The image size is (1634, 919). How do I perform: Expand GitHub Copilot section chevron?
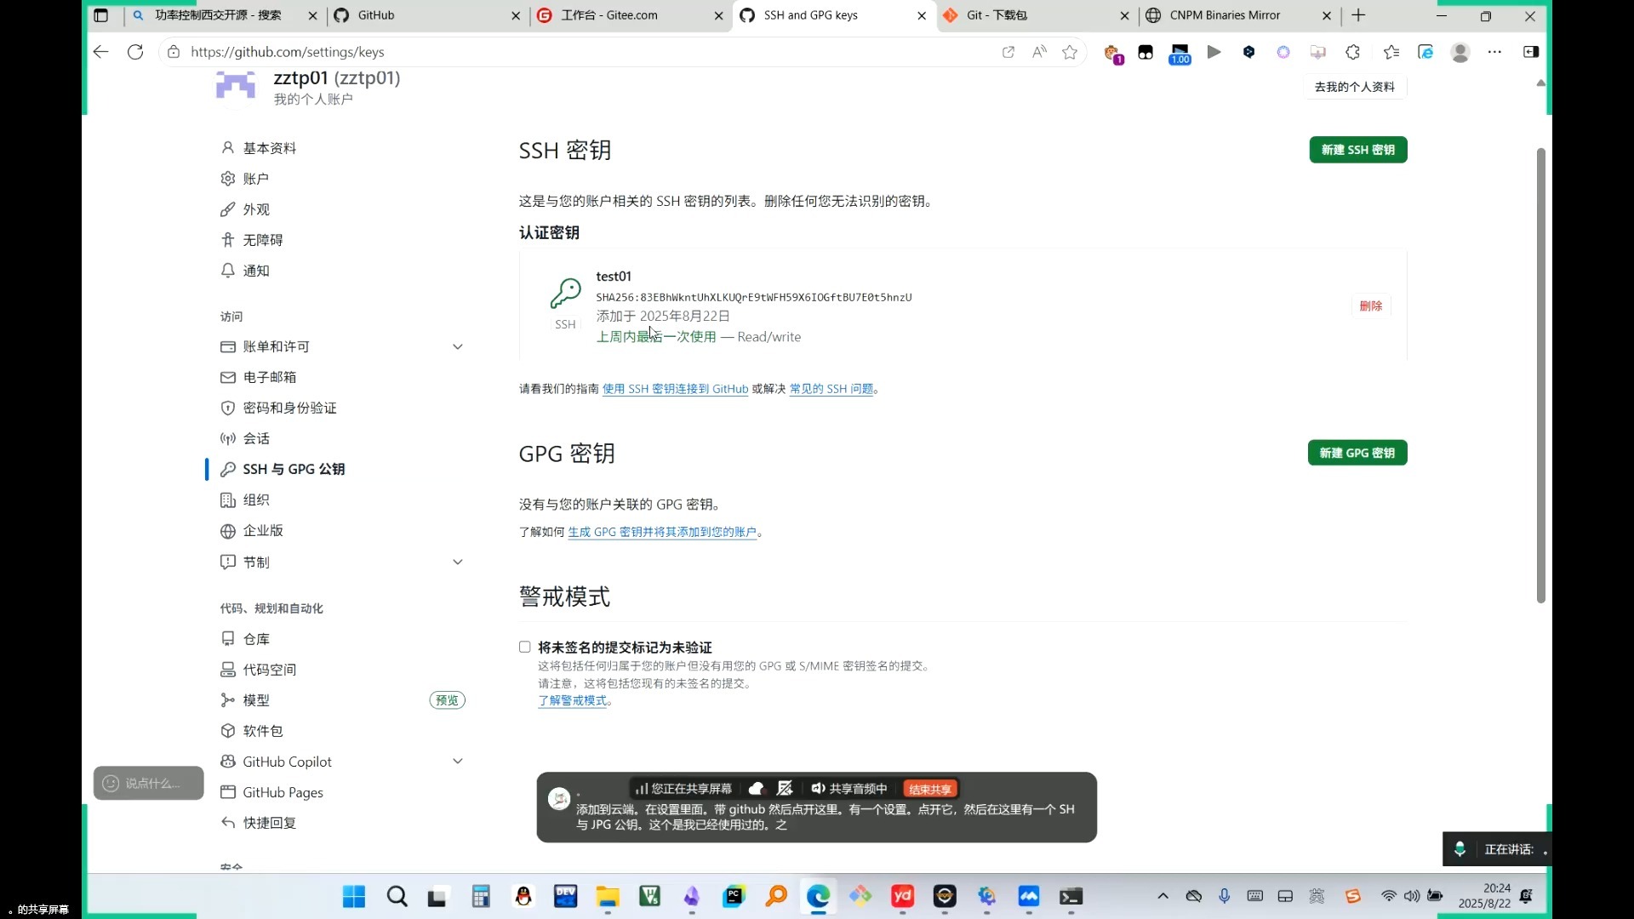pyautogui.click(x=457, y=761)
